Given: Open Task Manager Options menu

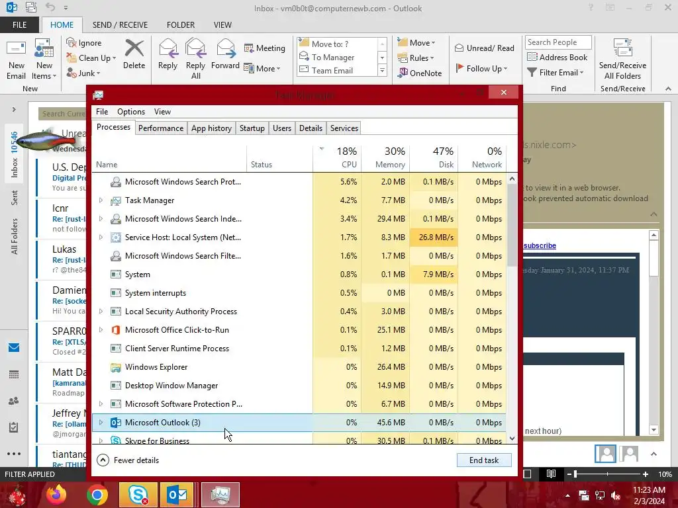Looking at the screenshot, I should point(131,112).
